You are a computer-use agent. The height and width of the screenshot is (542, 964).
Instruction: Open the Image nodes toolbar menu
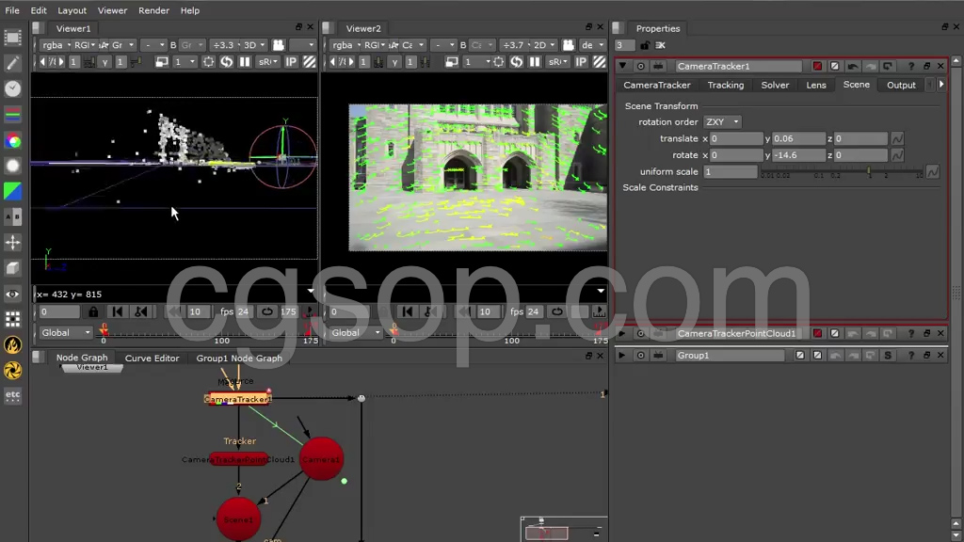(x=12, y=38)
